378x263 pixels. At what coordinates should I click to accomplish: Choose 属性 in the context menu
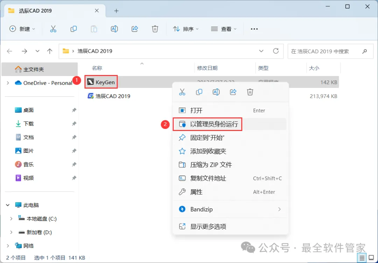230,192
